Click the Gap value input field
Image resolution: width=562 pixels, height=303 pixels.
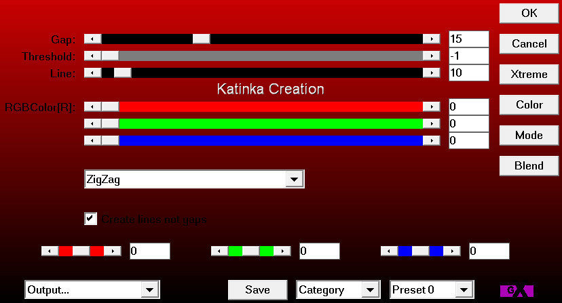click(x=468, y=39)
